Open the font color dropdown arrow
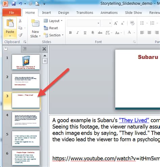 coord(134,33)
